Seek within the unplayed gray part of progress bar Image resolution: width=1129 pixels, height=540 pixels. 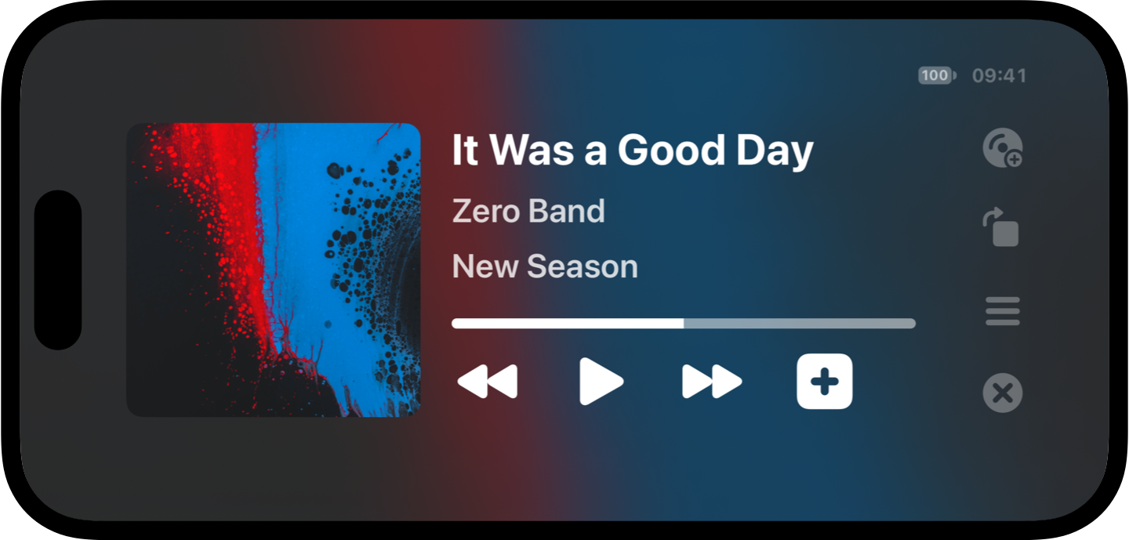800,324
